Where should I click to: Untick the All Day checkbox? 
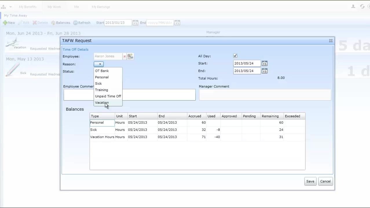tap(235, 56)
